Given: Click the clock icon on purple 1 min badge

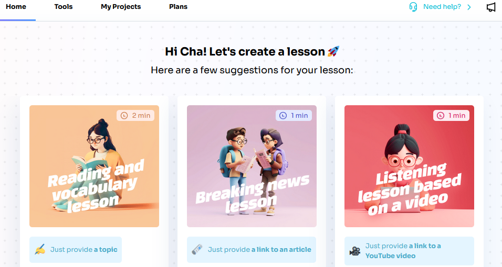Looking at the screenshot, I should [x=283, y=116].
